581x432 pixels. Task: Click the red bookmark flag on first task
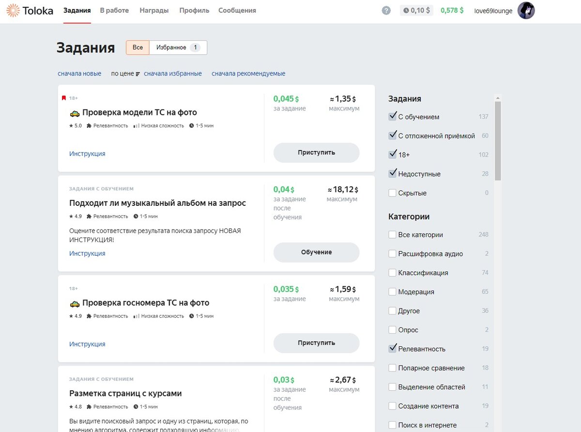tap(63, 97)
